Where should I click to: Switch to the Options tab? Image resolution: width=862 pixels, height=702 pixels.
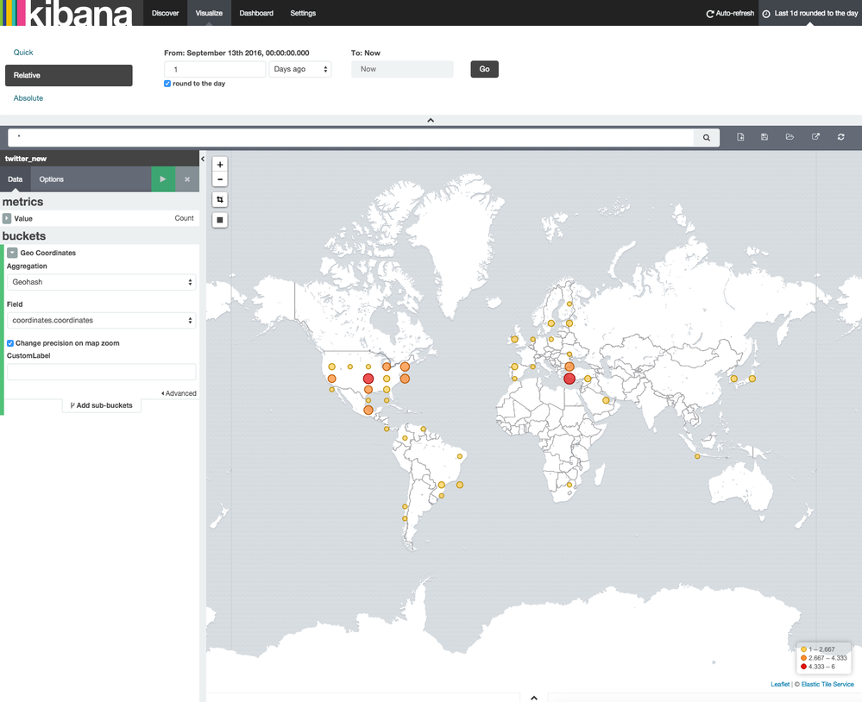(x=51, y=179)
